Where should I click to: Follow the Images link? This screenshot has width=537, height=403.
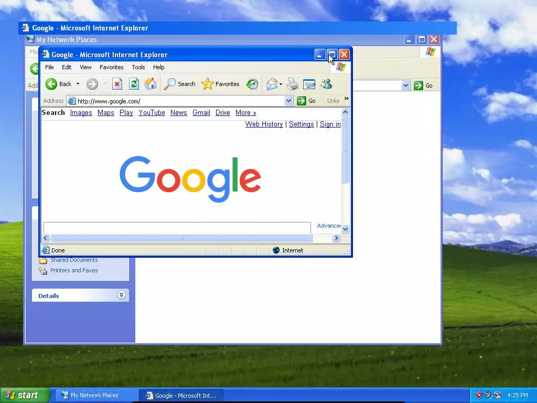81,113
